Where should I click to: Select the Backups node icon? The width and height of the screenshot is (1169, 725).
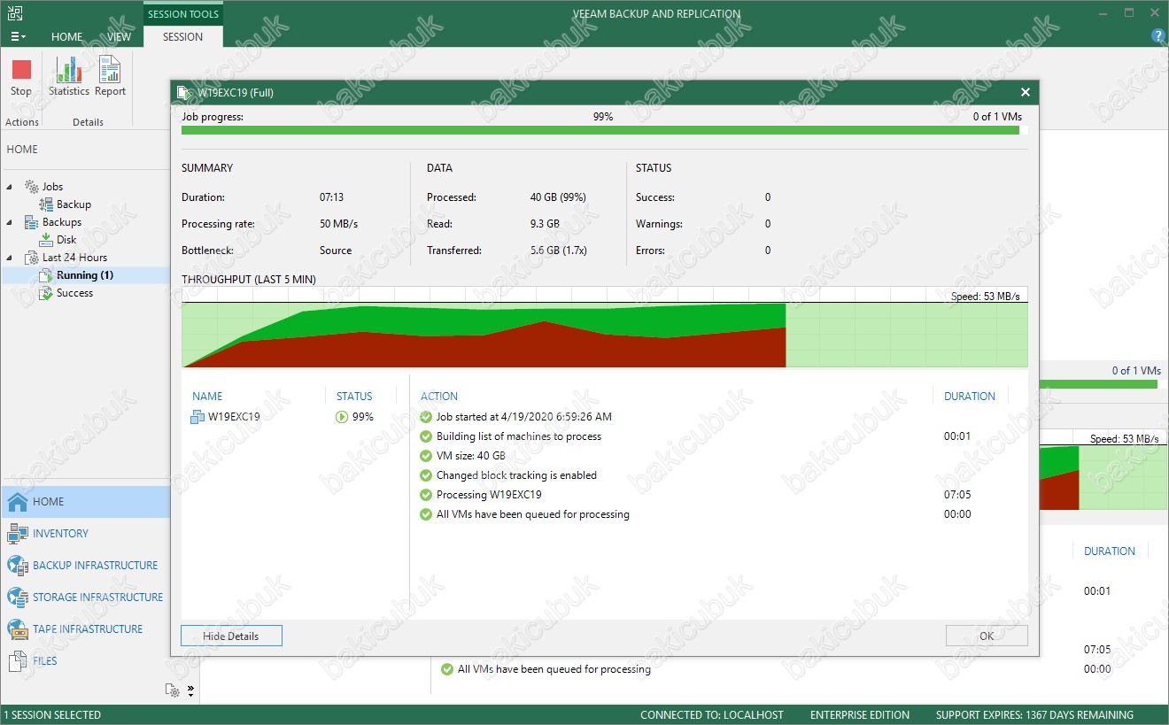pyautogui.click(x=31, y=222)
